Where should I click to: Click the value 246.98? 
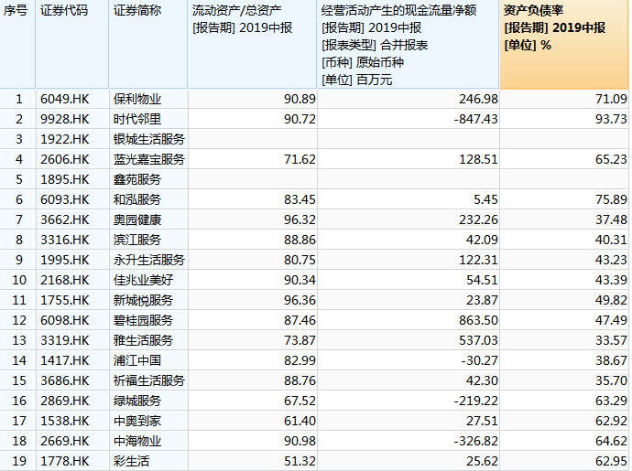(478, 99)
